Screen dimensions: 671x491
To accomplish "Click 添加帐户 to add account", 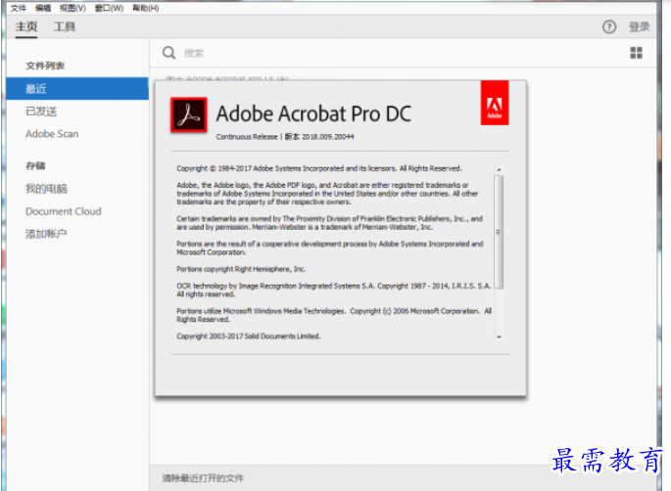I will pyautogui.click(x=46, y=234).
